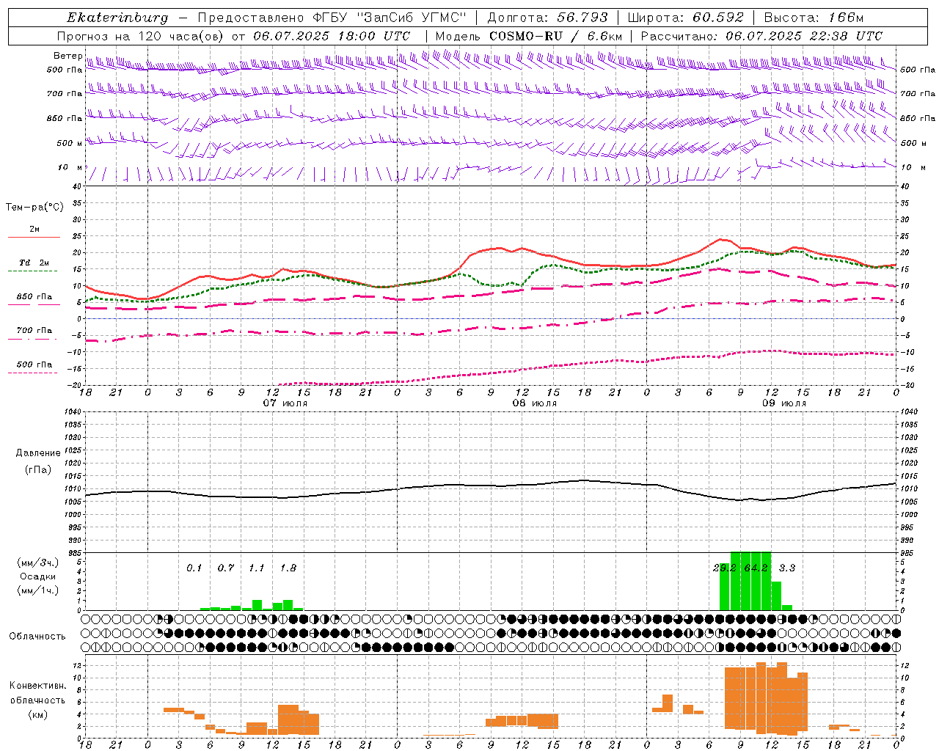
Task: Click the Долгота: 56.793 value
Action: (x=547, y=18)
